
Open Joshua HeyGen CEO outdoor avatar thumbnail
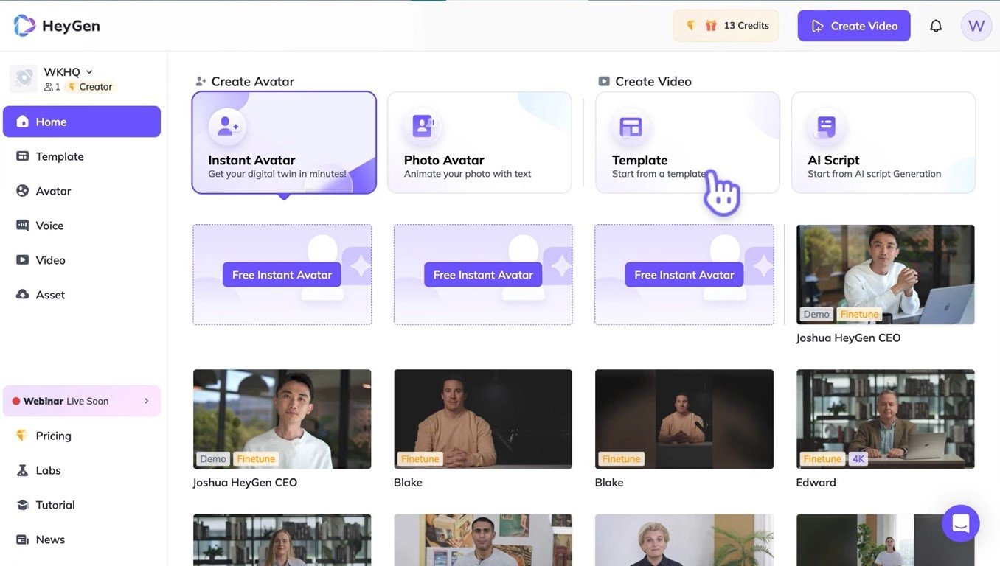282,419
